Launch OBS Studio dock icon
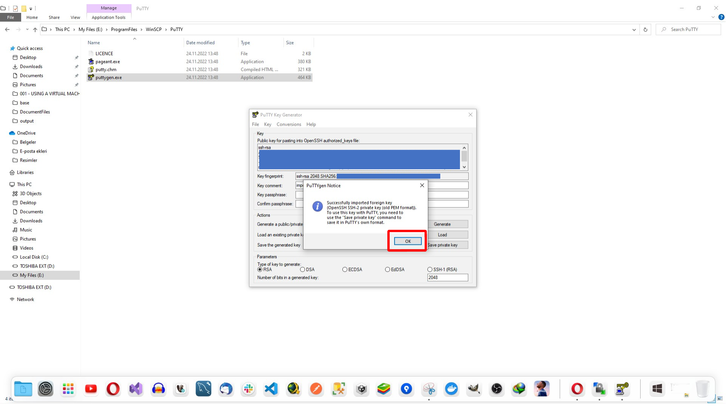Screen dimensions: 726x408 (497, 389)
